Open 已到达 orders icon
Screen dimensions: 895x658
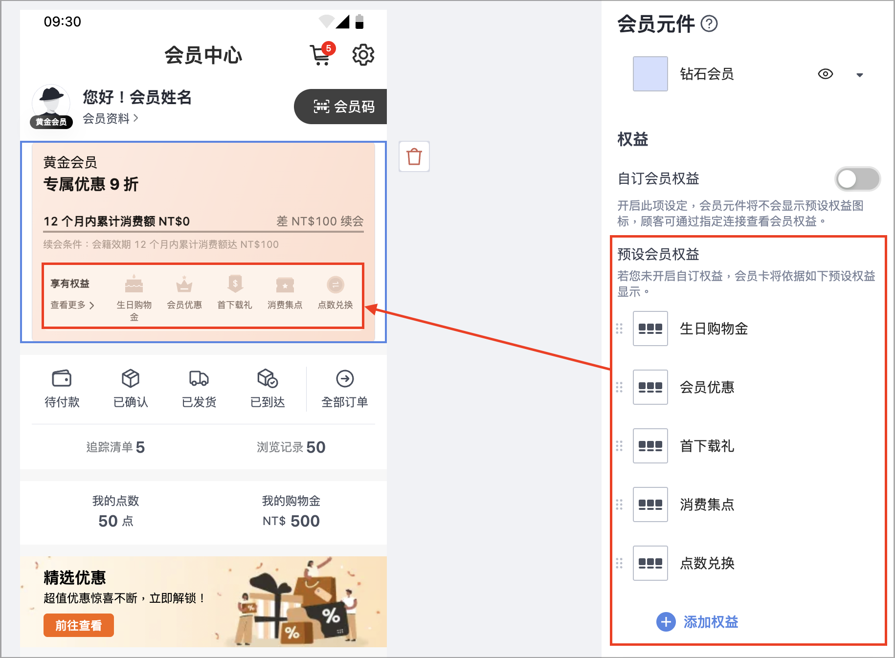click(x=268, y=378)
